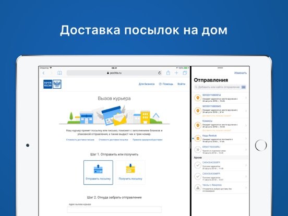Click the split-view divider handle
288x216 pixels.
190,146
